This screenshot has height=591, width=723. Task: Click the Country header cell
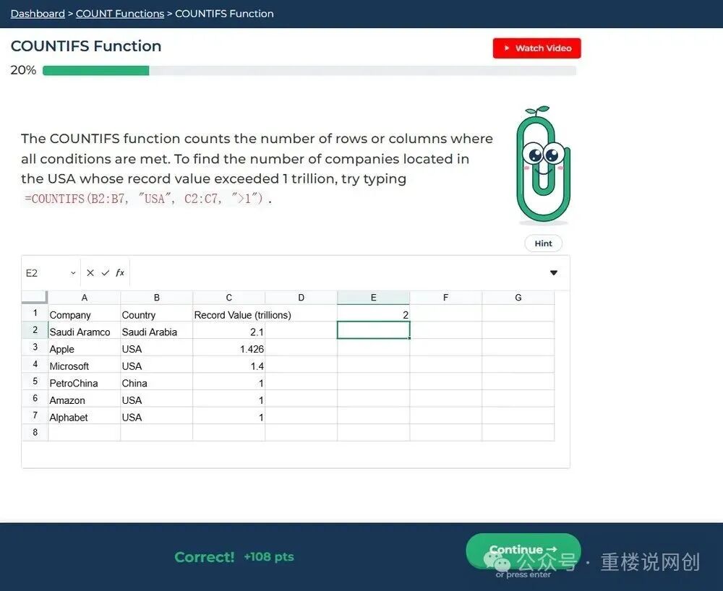point(157,314)
